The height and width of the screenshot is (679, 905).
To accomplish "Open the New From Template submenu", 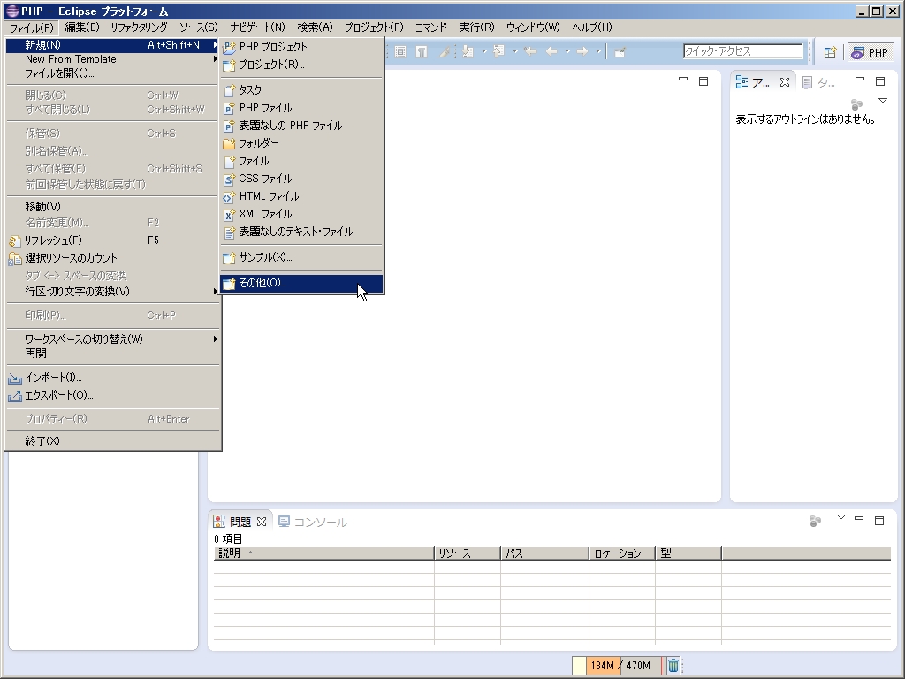I will click(112, 59).
